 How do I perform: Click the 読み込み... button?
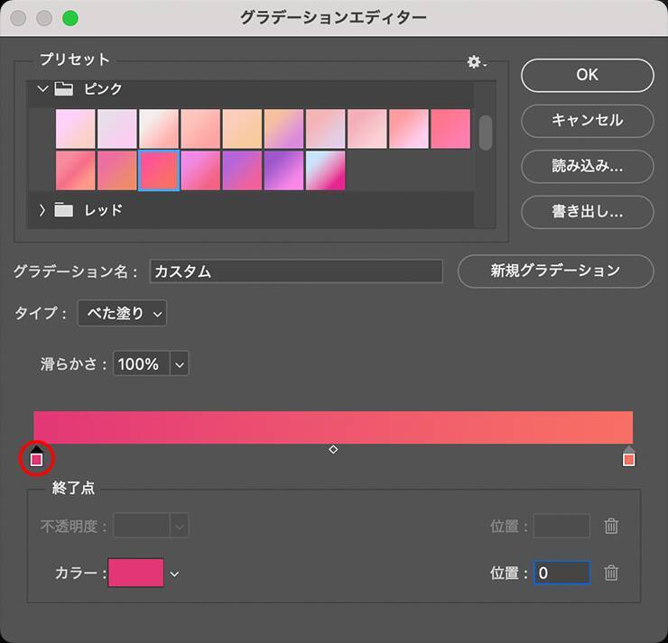[587, 166]
